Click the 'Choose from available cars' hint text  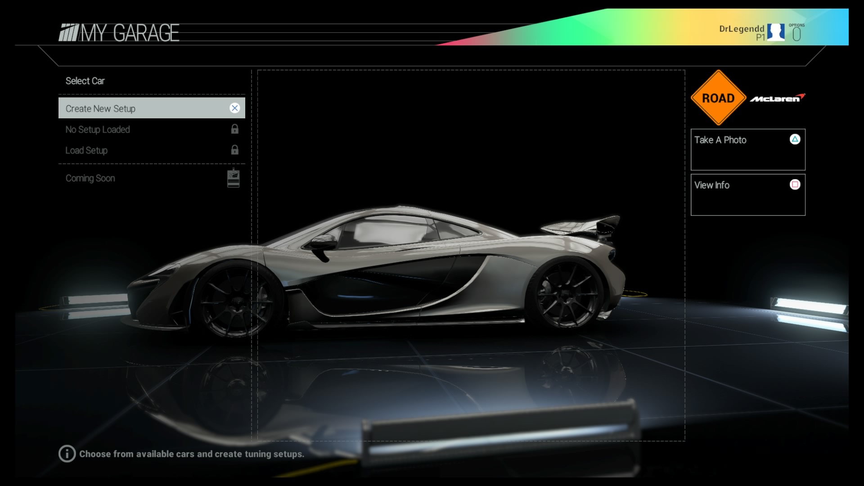(x=192, y=454)
